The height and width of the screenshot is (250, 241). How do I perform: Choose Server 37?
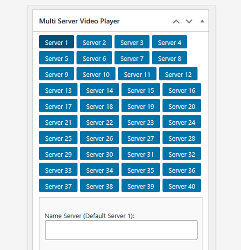pos(58,186)
